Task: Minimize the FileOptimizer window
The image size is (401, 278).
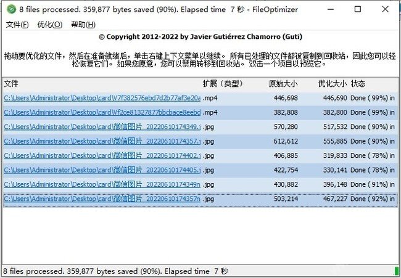Action: point(331,9)
